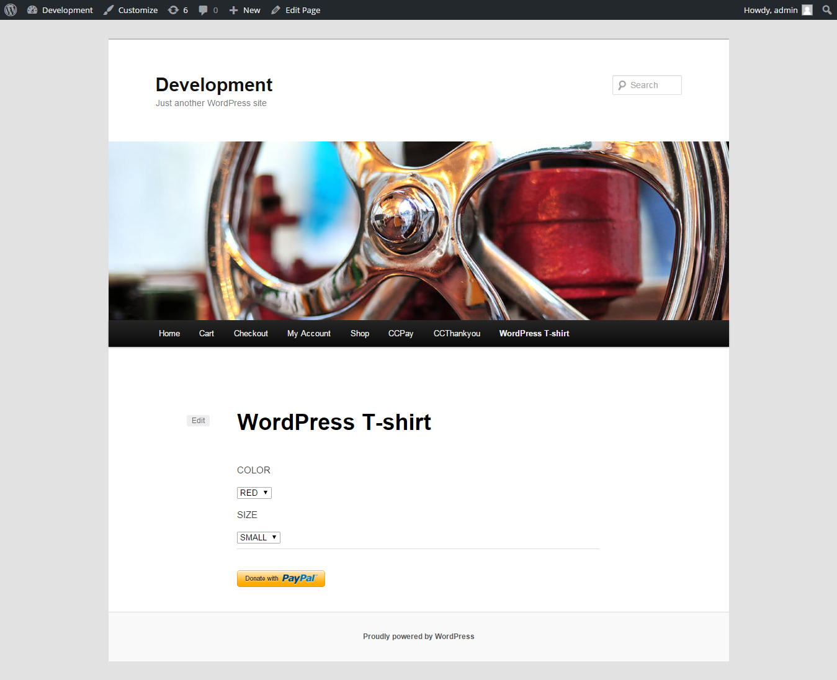Open the CCPay menu item
Viewport: 837px width, 680px height.
coord(401,333)
